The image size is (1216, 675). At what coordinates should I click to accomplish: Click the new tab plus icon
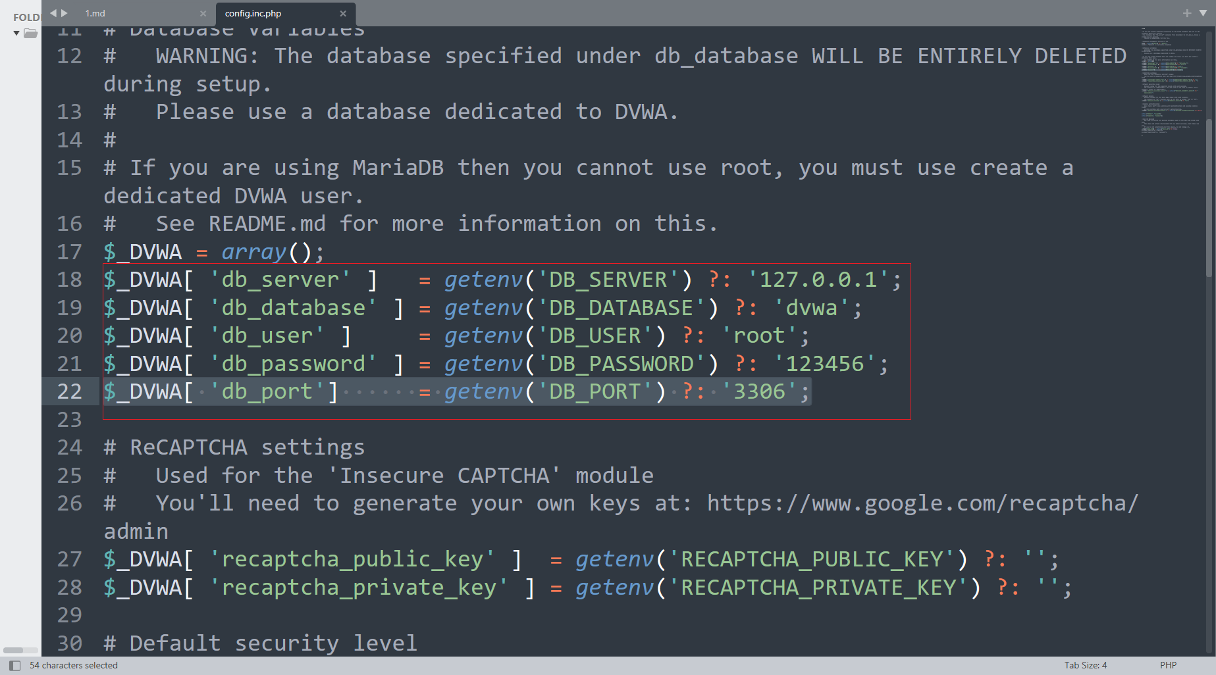click(x=1187, y=13)
